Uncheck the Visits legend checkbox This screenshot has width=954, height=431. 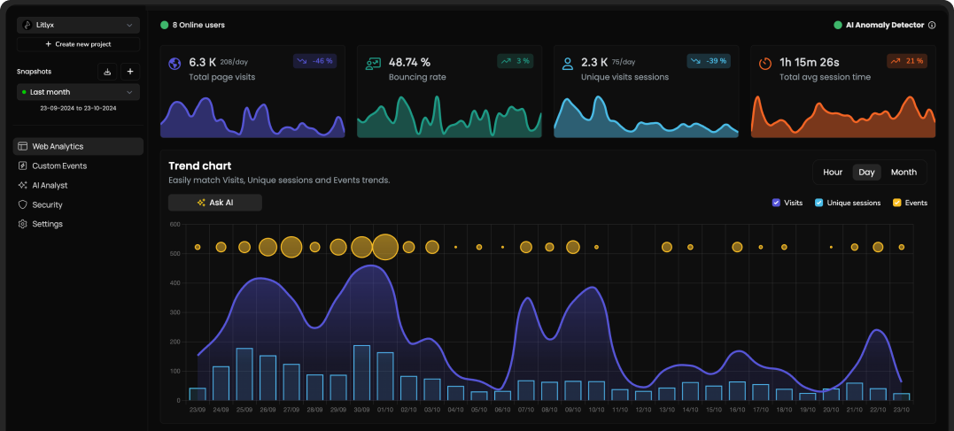tap(776, 203)
